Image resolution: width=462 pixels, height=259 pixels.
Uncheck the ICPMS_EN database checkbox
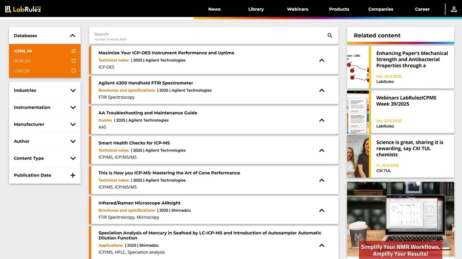point(73,51)
